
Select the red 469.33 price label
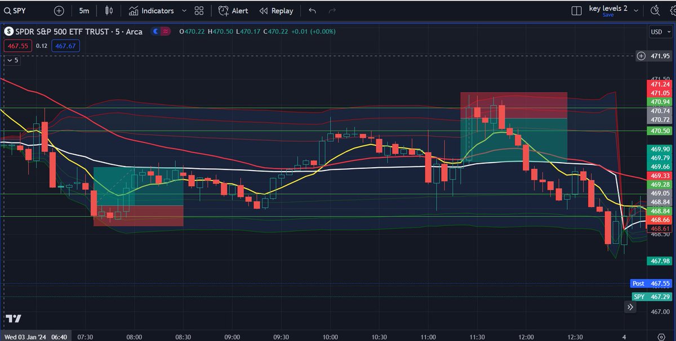point(660,176)
